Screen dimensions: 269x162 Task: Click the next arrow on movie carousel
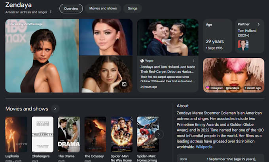(x=159, y=134)
